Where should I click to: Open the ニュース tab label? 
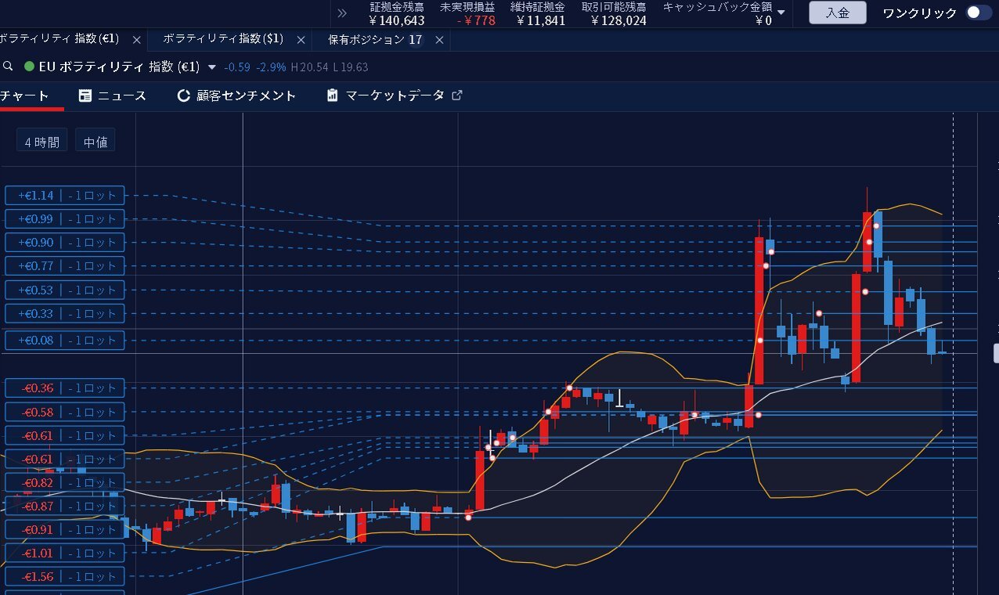[122, 96]
